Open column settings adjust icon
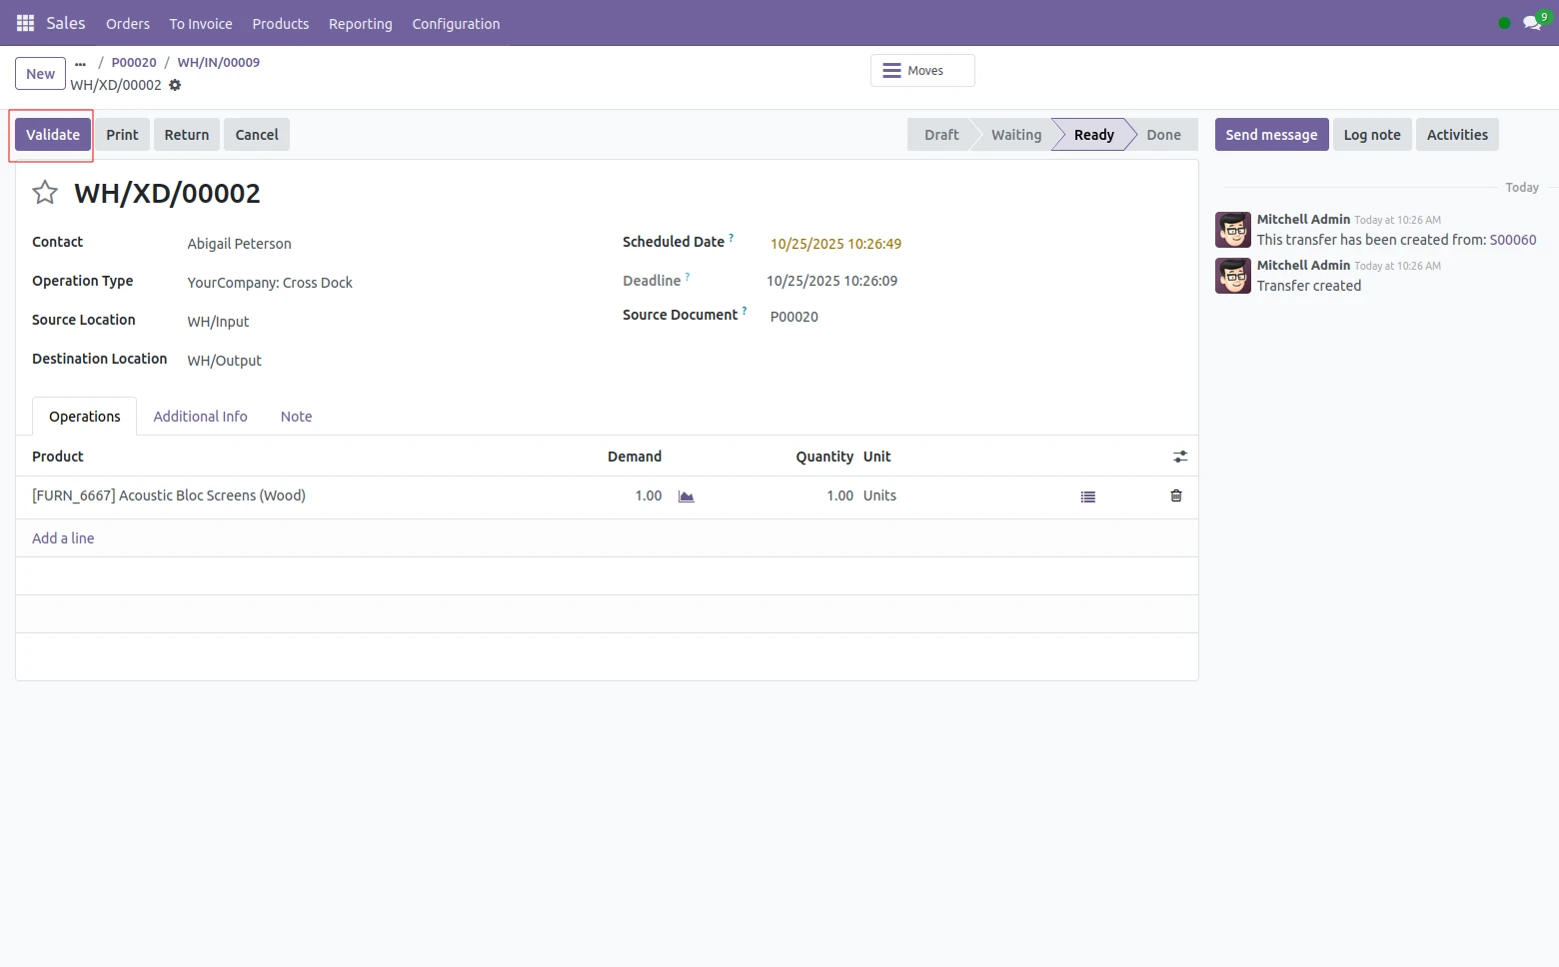1559x967 pixels. [1179, 457]
